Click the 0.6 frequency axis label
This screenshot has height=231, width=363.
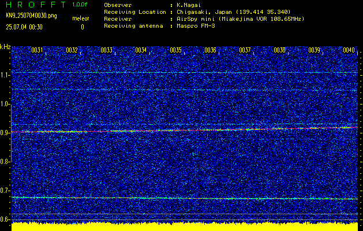pos(5,219)
